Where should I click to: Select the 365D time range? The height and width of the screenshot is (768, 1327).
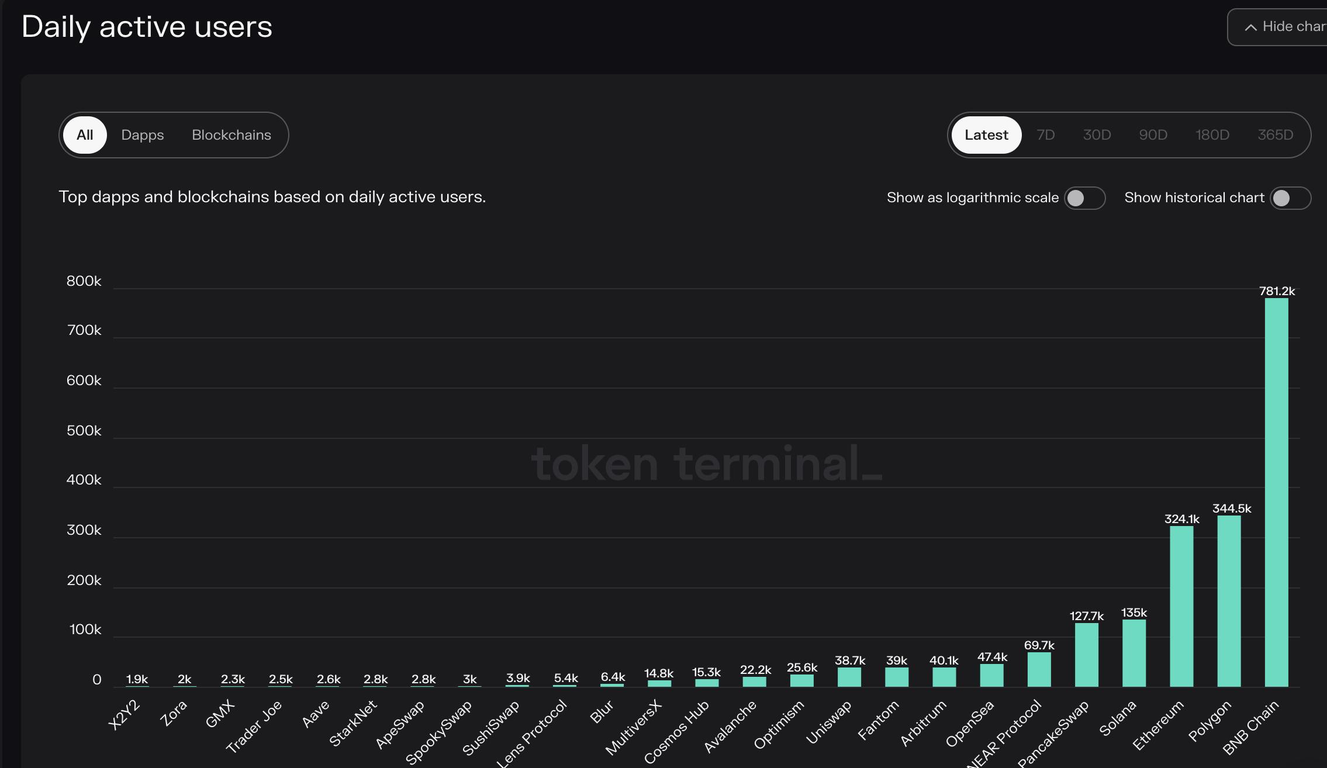click(1275, 135)
